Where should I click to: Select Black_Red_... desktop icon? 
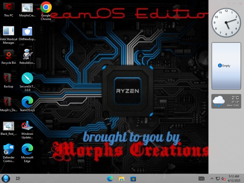click(9, 128)
